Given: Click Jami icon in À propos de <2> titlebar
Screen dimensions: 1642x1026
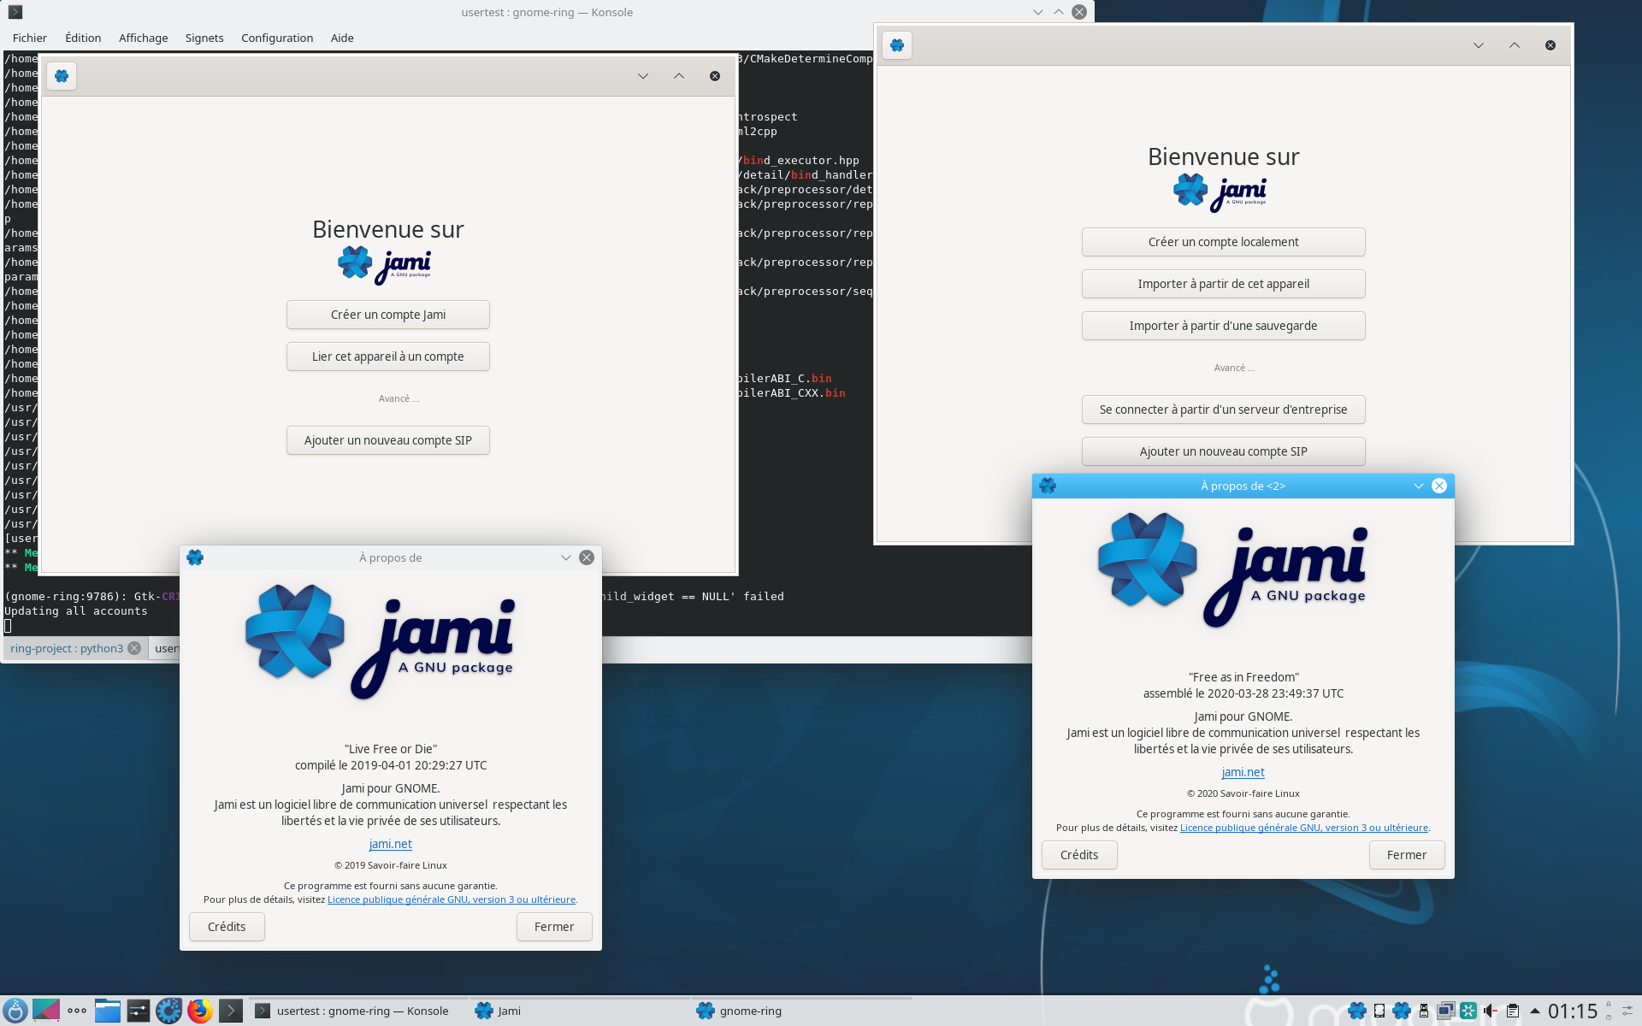Looking at the screenshot, I should pyautogui.click(x=1048, y=486).
